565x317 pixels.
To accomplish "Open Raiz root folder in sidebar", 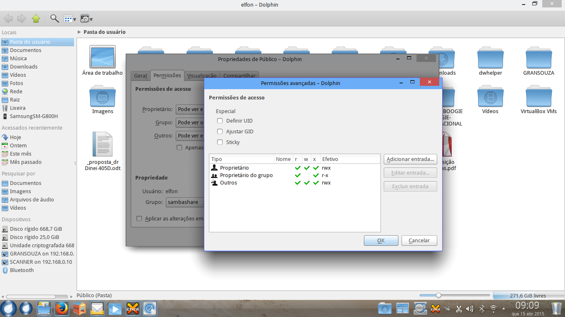I will coord(15,99).
